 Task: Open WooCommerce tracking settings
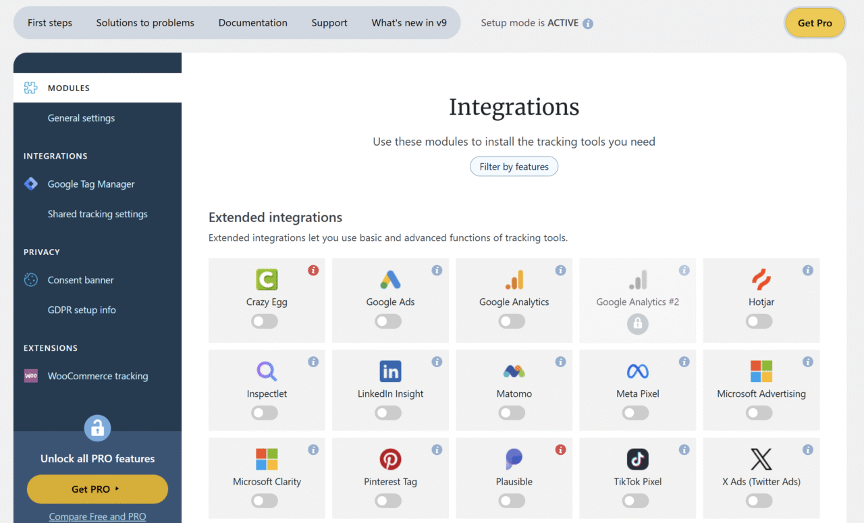click(98, 376)
